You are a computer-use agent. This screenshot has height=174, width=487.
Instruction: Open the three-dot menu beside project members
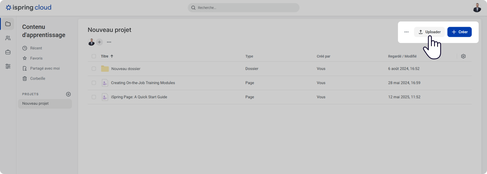tap(109, 42)
